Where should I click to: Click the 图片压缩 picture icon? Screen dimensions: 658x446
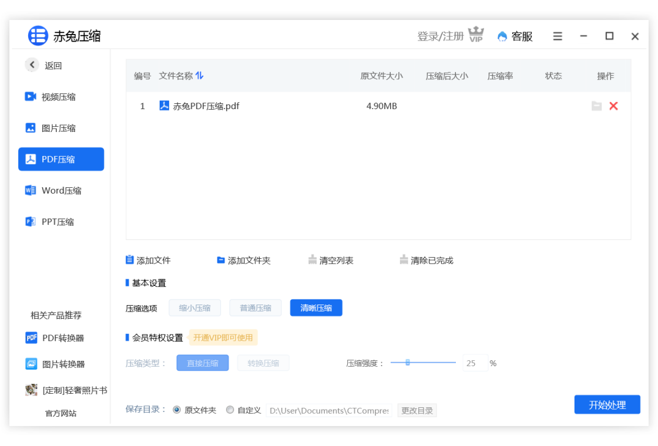(x=30, y=127)
